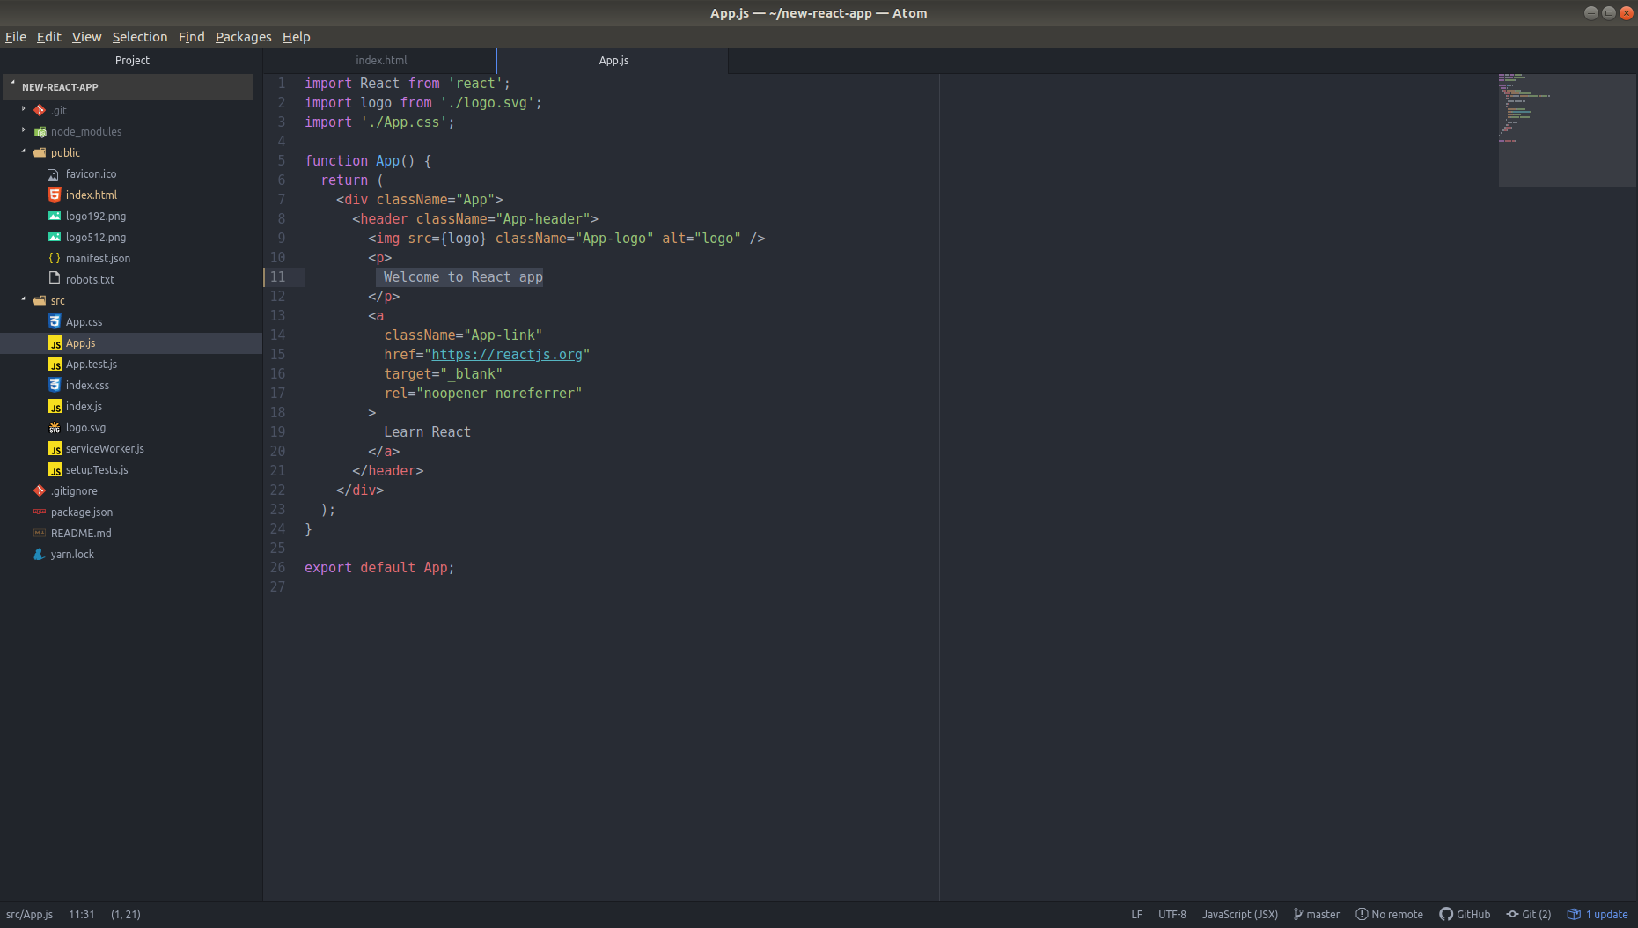Click the Project panel tab
Screen dimensions: 1638x928
[x=132, y=60]
